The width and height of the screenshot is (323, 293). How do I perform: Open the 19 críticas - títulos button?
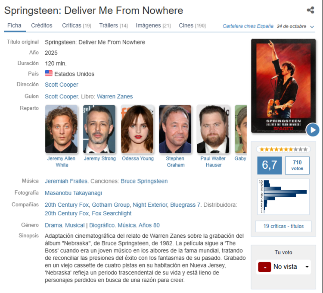pyautogui.click(x=283, y=226)
